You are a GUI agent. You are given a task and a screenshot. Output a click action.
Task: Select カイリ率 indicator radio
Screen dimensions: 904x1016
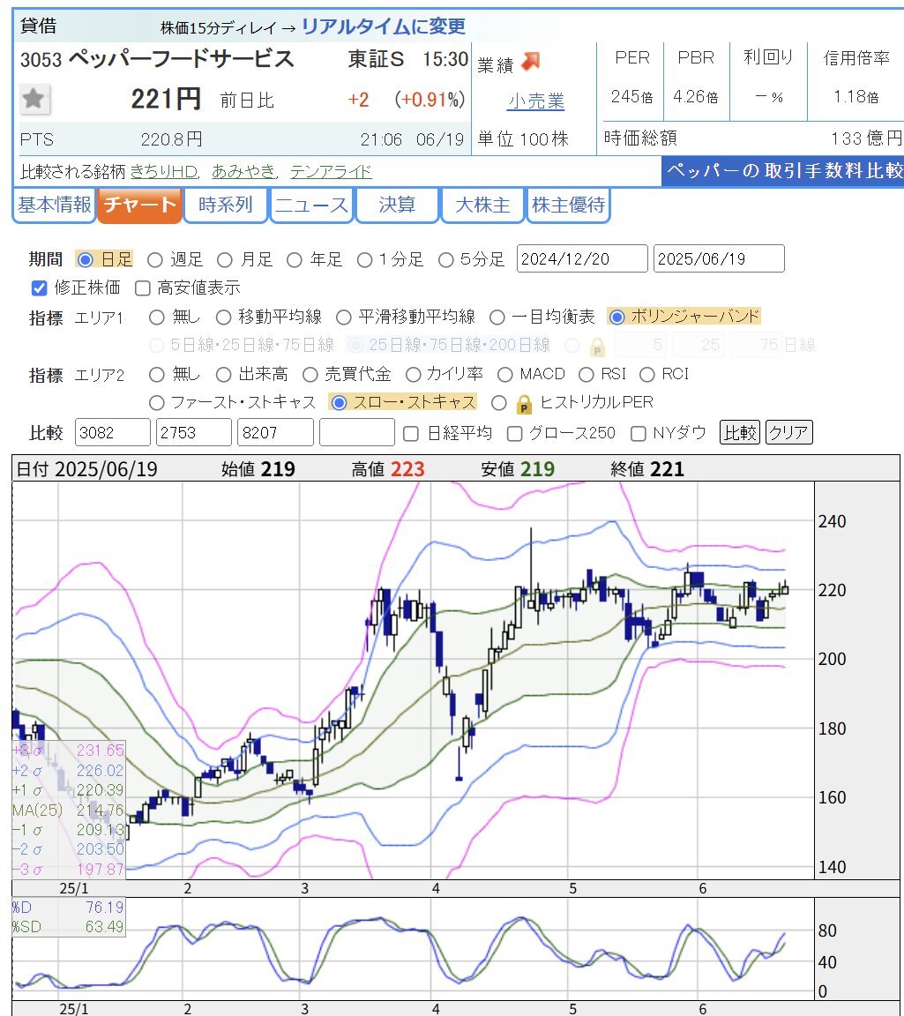(413, 375)
